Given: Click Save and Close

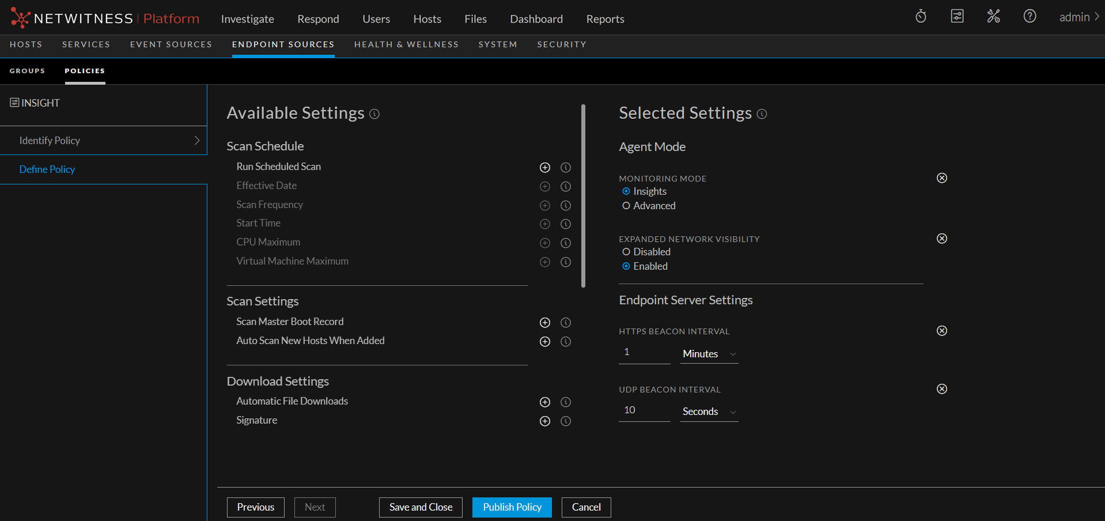Looking at the screenshot, I should pos(421,507).
